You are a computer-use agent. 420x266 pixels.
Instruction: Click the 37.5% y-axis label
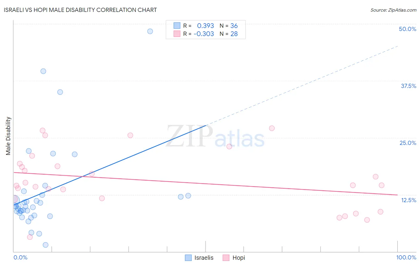click(x=408, y=86)
